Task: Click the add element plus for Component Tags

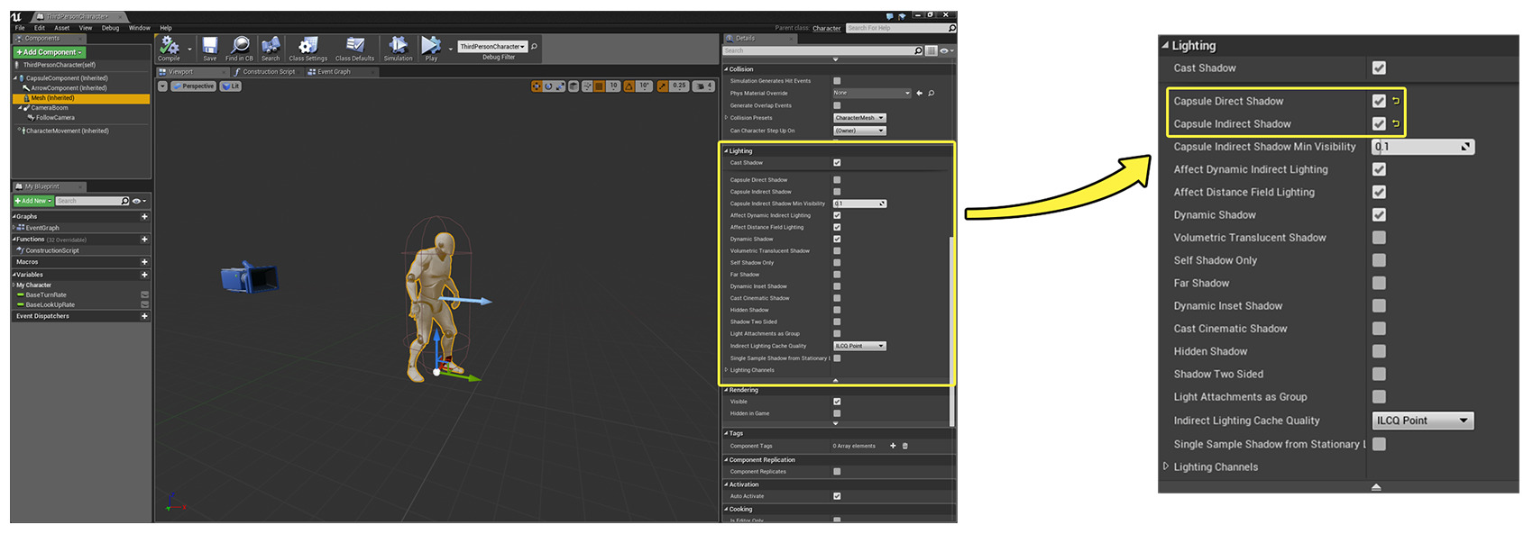Action: pos(893,446)
